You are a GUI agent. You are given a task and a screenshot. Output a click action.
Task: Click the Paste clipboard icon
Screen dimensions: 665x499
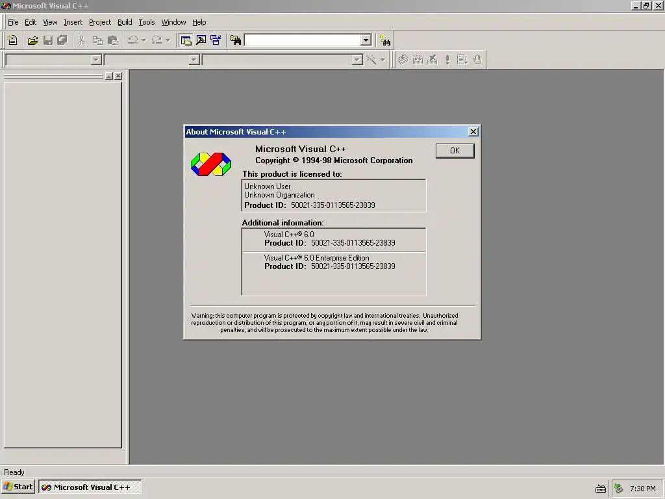click(113, 40)
